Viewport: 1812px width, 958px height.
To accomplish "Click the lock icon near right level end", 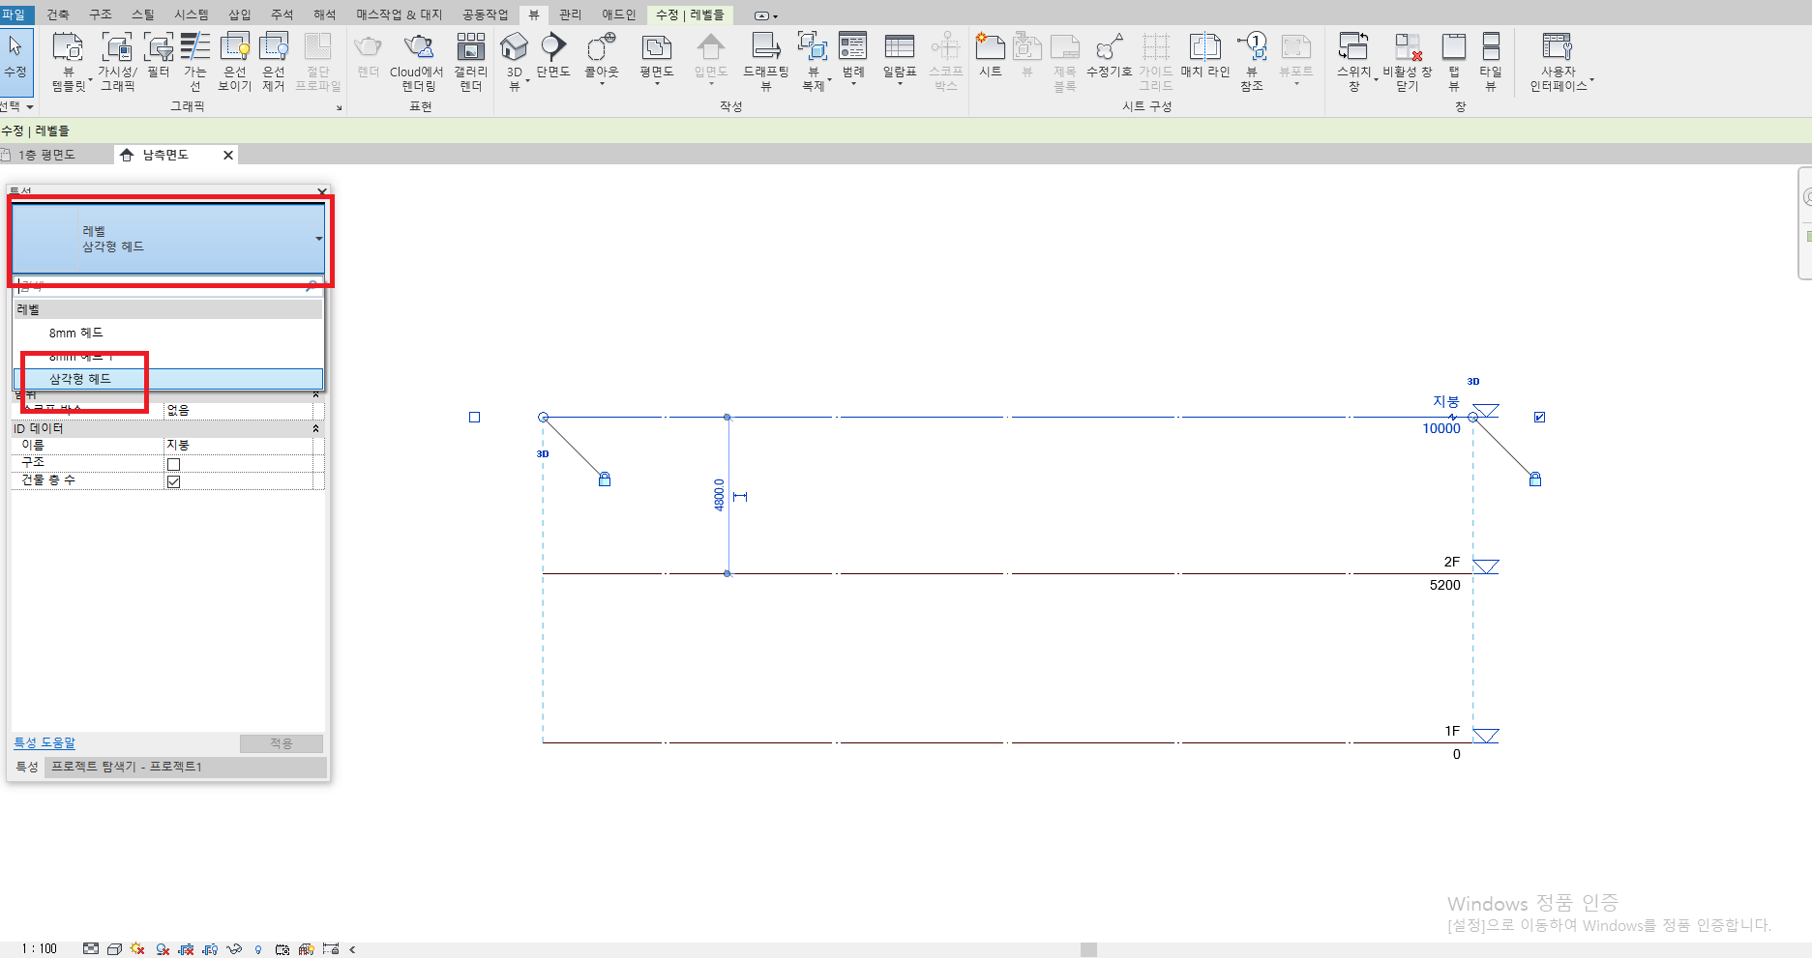I will click(x=1535, y=479).
